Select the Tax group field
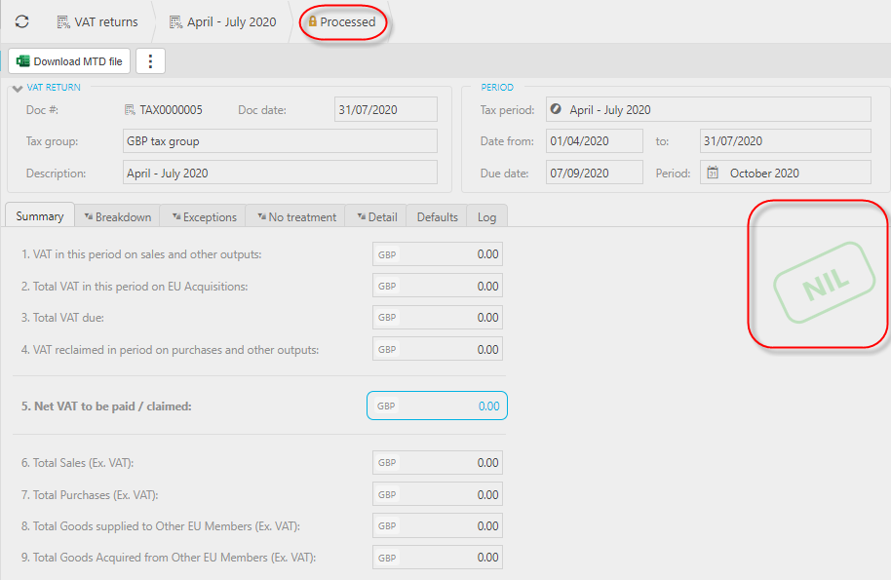Viewport: 891px width, 580px height. (x=280, y=141)
